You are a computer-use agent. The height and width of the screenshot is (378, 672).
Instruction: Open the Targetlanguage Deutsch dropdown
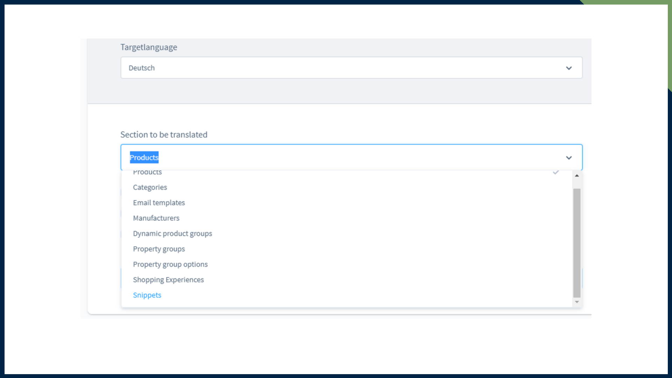(351, 68)
